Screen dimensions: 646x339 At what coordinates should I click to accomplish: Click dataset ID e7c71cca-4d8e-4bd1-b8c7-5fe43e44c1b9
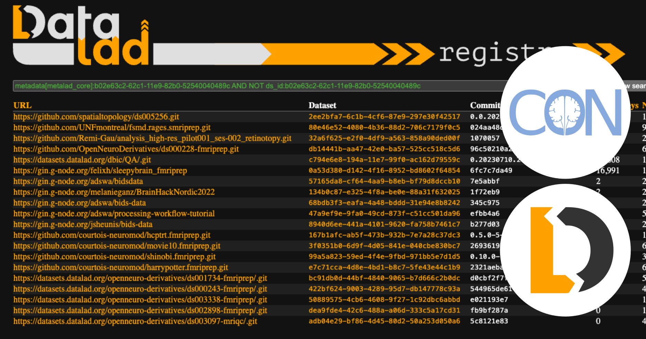point(384,267)
